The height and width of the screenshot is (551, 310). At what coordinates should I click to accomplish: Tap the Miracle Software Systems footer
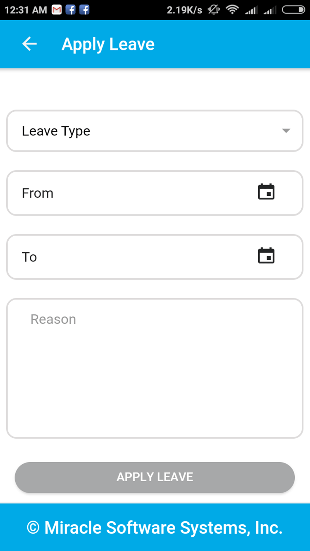pyautogui.click(x=155, y=527)
